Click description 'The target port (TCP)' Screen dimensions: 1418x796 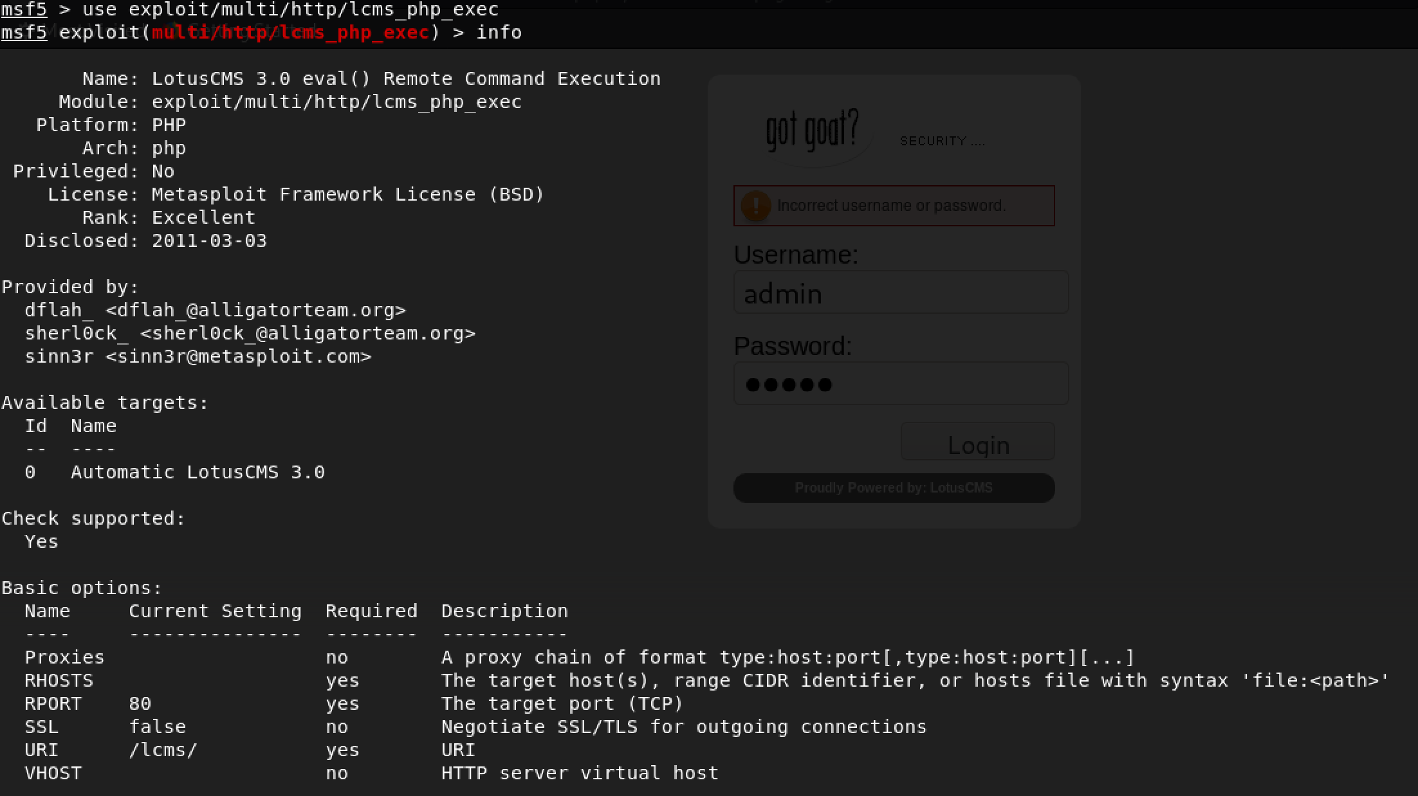[x=562, y=703]
